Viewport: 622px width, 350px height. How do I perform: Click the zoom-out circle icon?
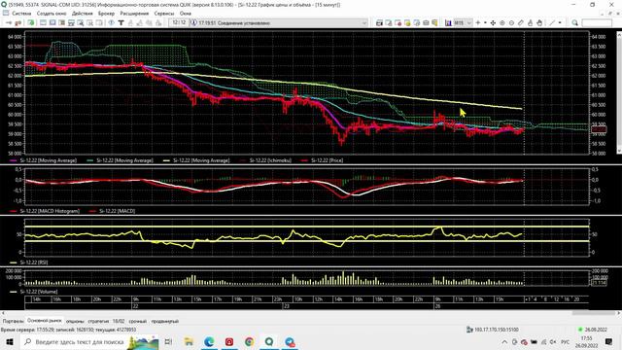point(511,23)
